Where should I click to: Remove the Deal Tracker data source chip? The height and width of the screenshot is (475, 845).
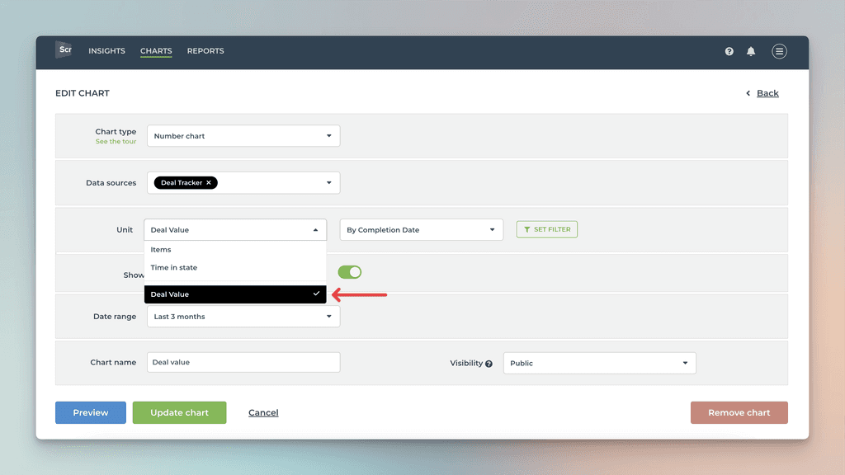[x=208, y=182]
